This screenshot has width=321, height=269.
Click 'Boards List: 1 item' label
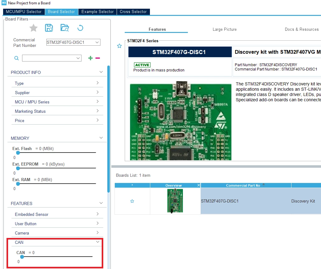(x=133, y=176)
